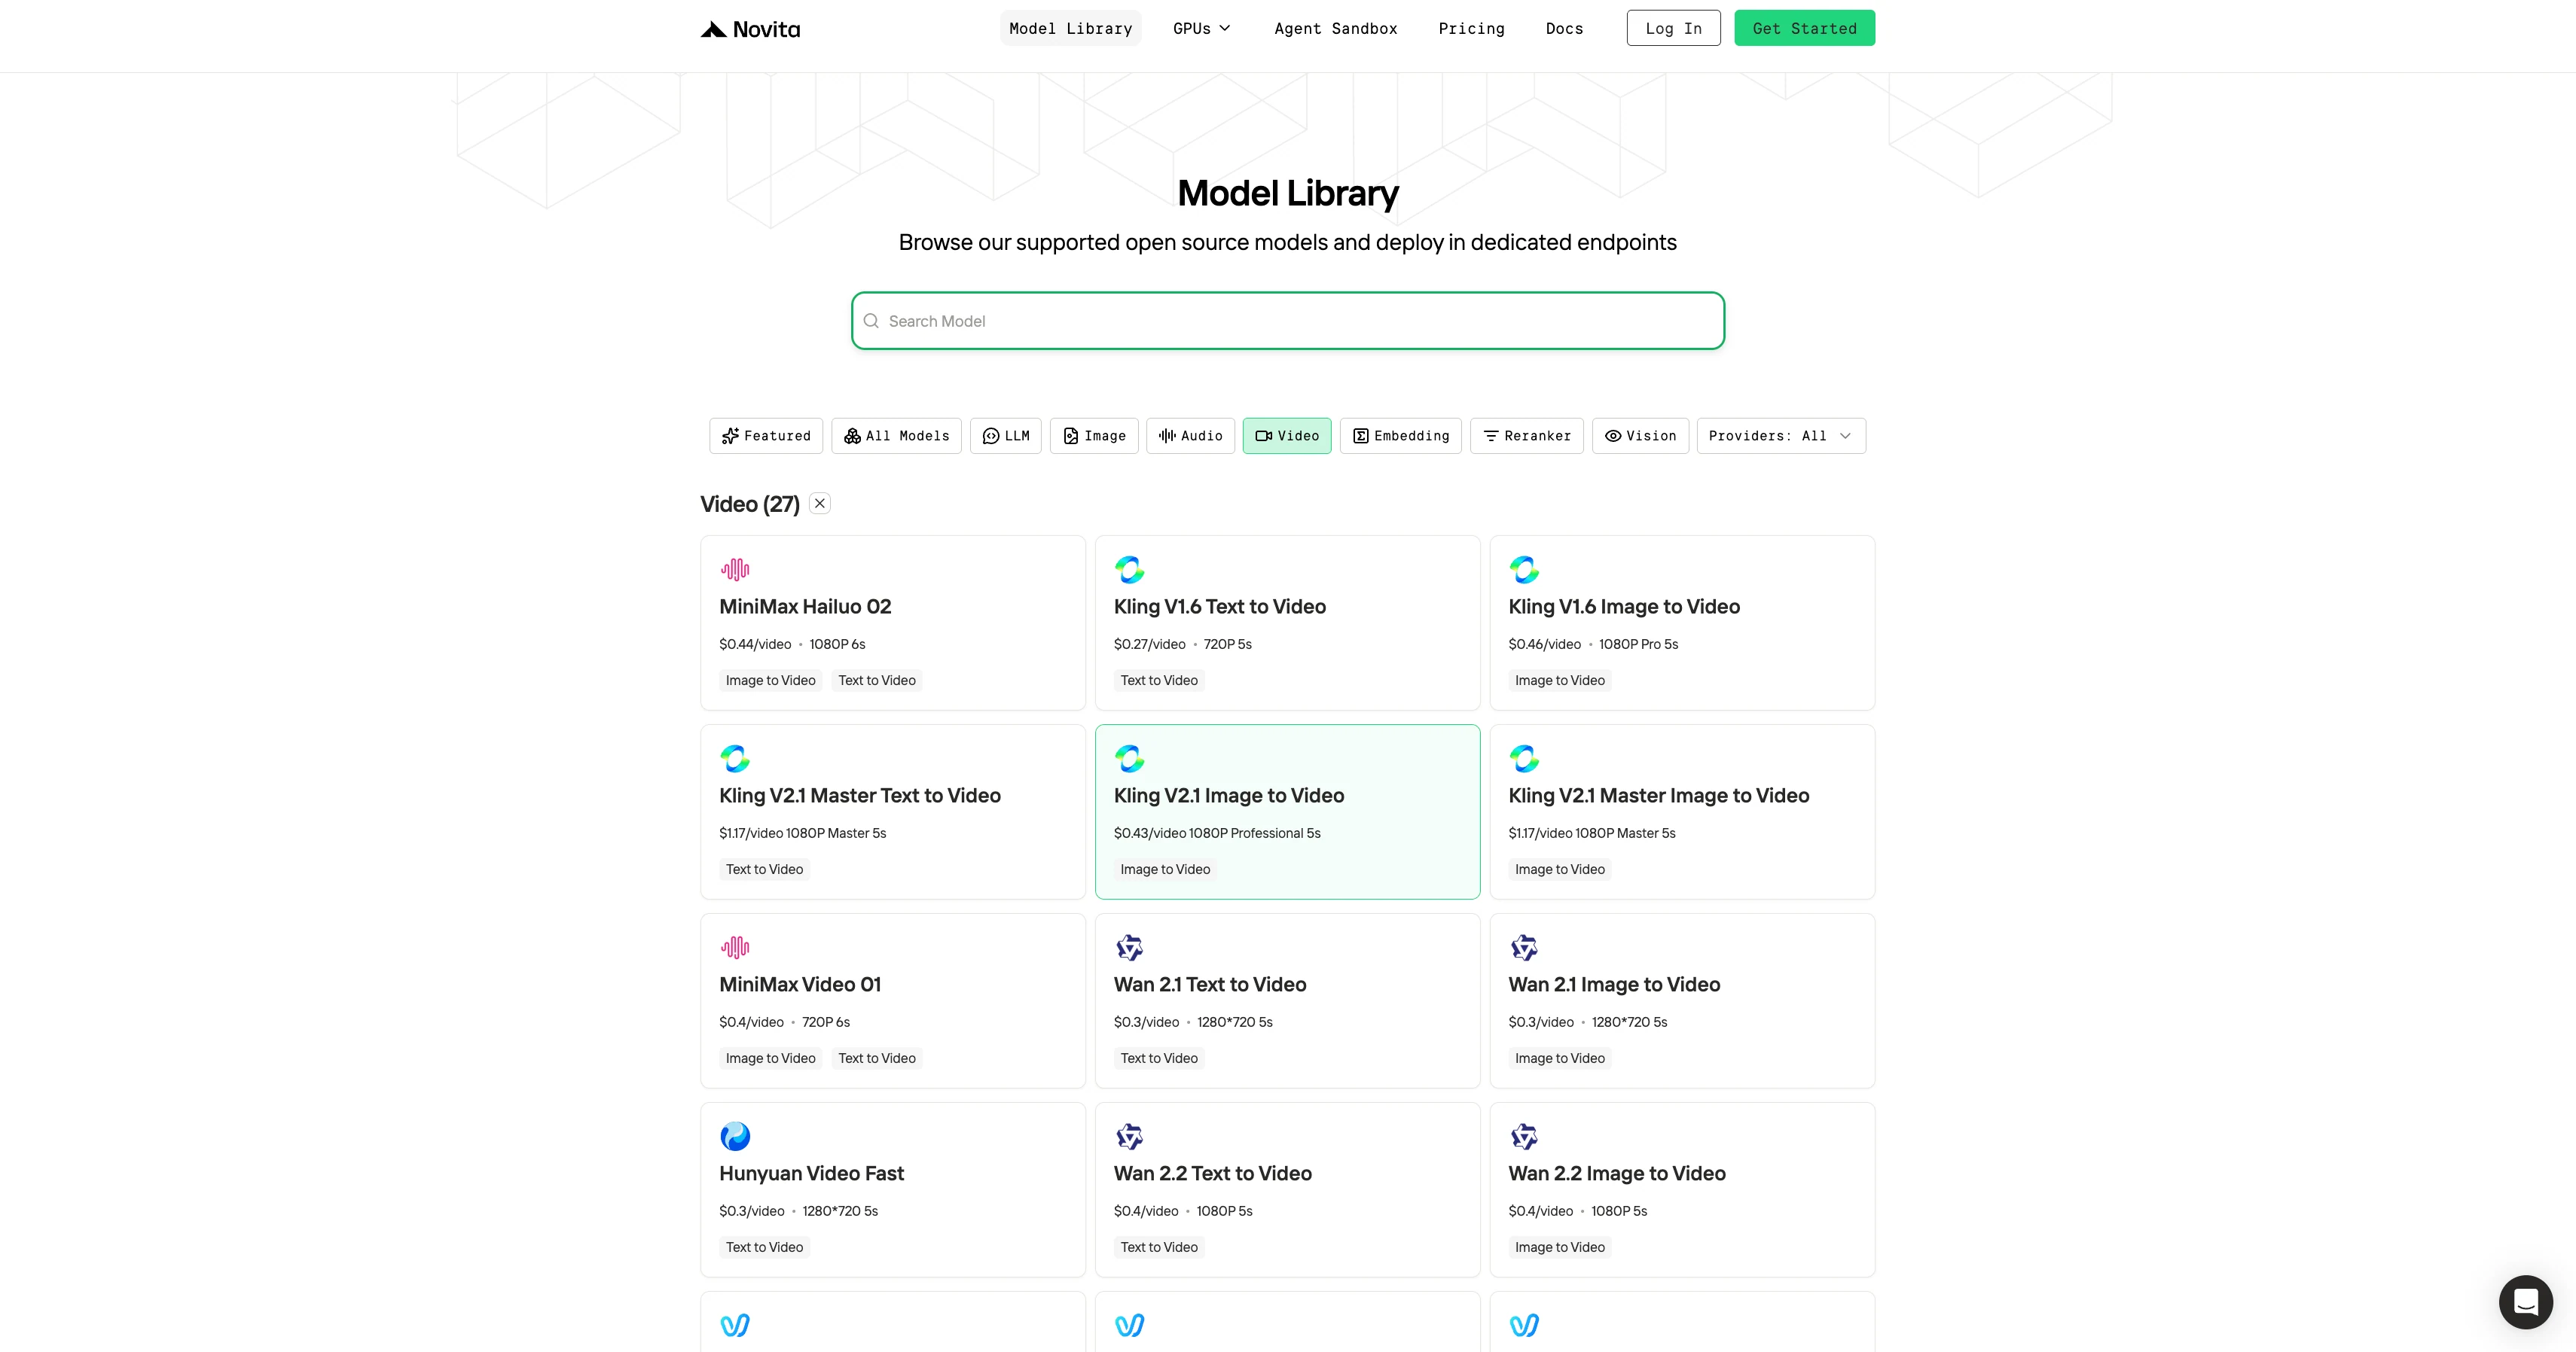Filter by Featured models
The width and height of the screenshot is (2576, 1352).
point(766,436)
